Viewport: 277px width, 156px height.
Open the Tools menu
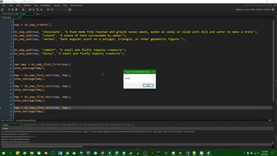click(35, 6)
